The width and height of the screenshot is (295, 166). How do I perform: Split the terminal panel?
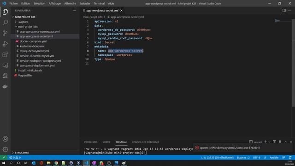275,142
